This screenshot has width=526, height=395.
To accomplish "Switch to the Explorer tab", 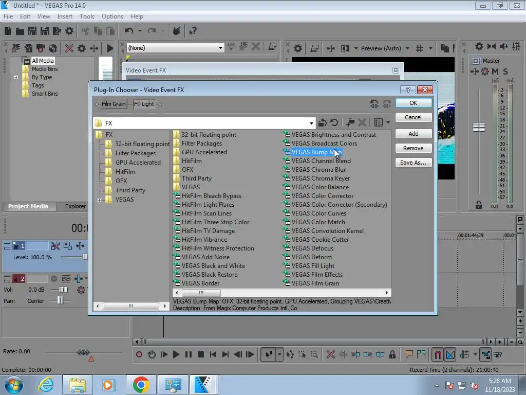I will [75, 206].
